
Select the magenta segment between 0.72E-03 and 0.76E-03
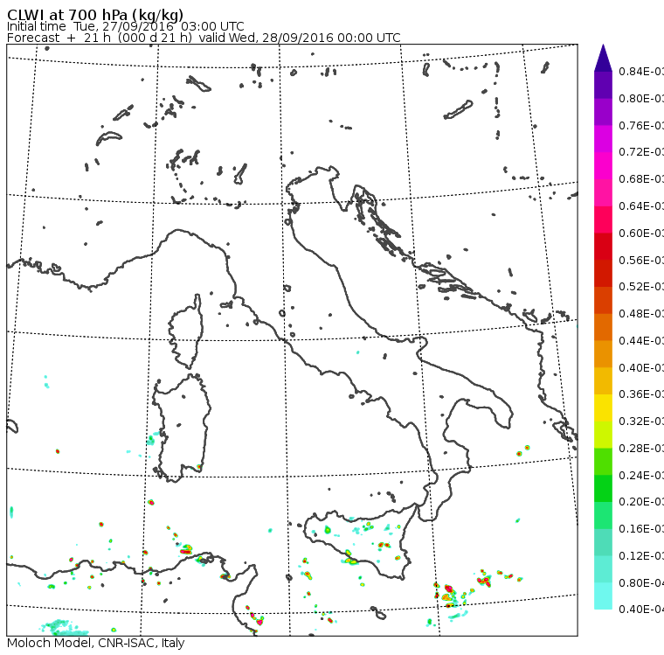603,139
